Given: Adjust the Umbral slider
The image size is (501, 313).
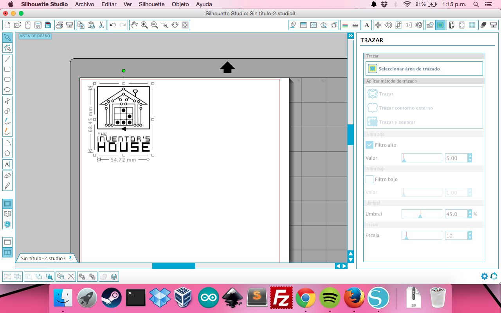Looking at the screenshot, I should (422, 214).
